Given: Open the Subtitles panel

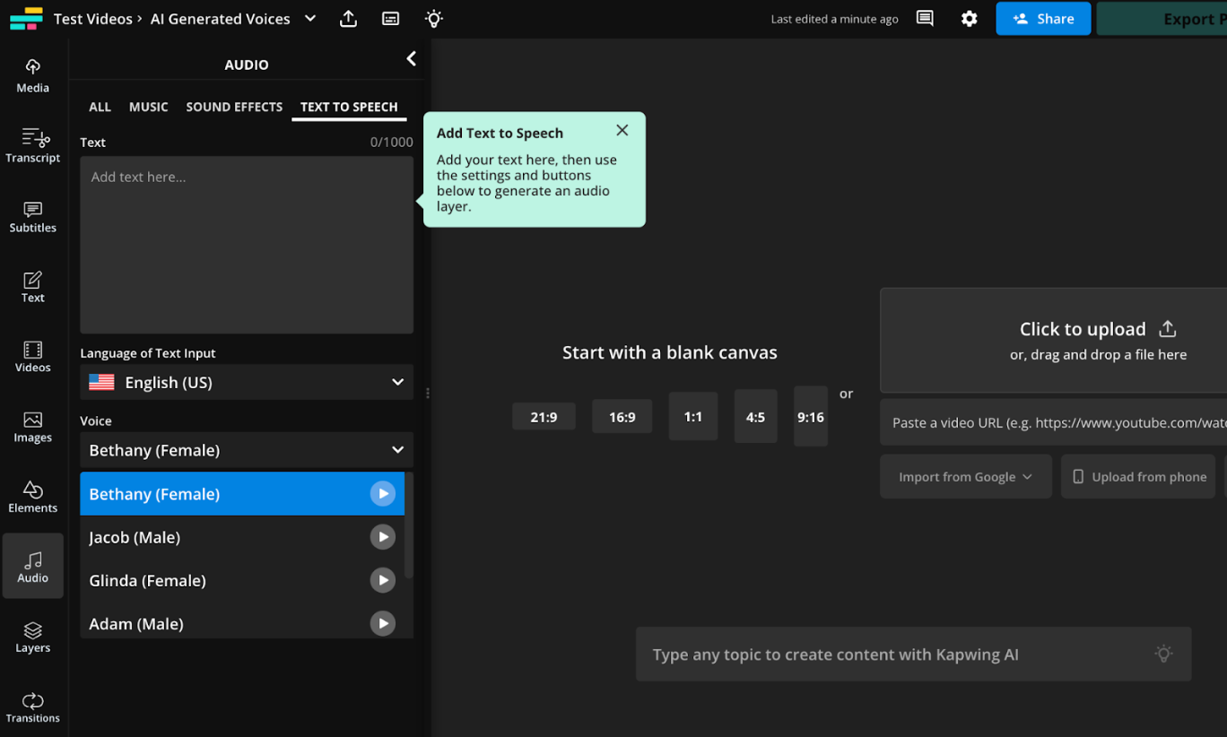Looking at the screenshot, I should coord(32,215).
